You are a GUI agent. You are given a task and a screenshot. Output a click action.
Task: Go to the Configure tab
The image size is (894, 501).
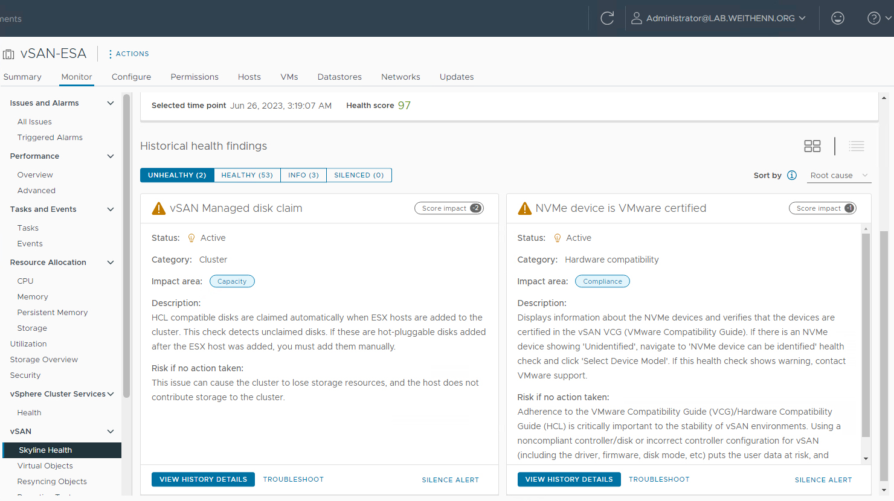131,77
